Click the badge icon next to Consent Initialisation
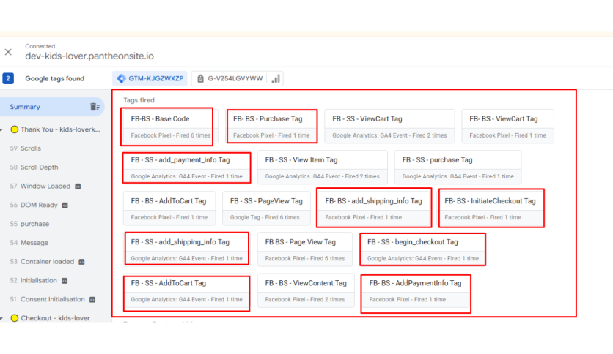 [x=92, y=299]
